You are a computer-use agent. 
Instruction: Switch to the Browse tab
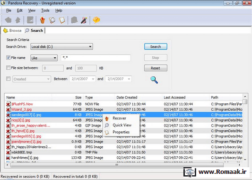(12, 31)
